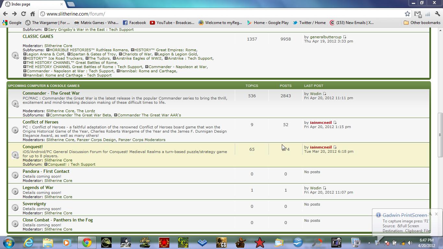Viewport: 443px width, 249px height.
Task: Close the Gadwin PrintScreen notification
Action: click(436, 214)
